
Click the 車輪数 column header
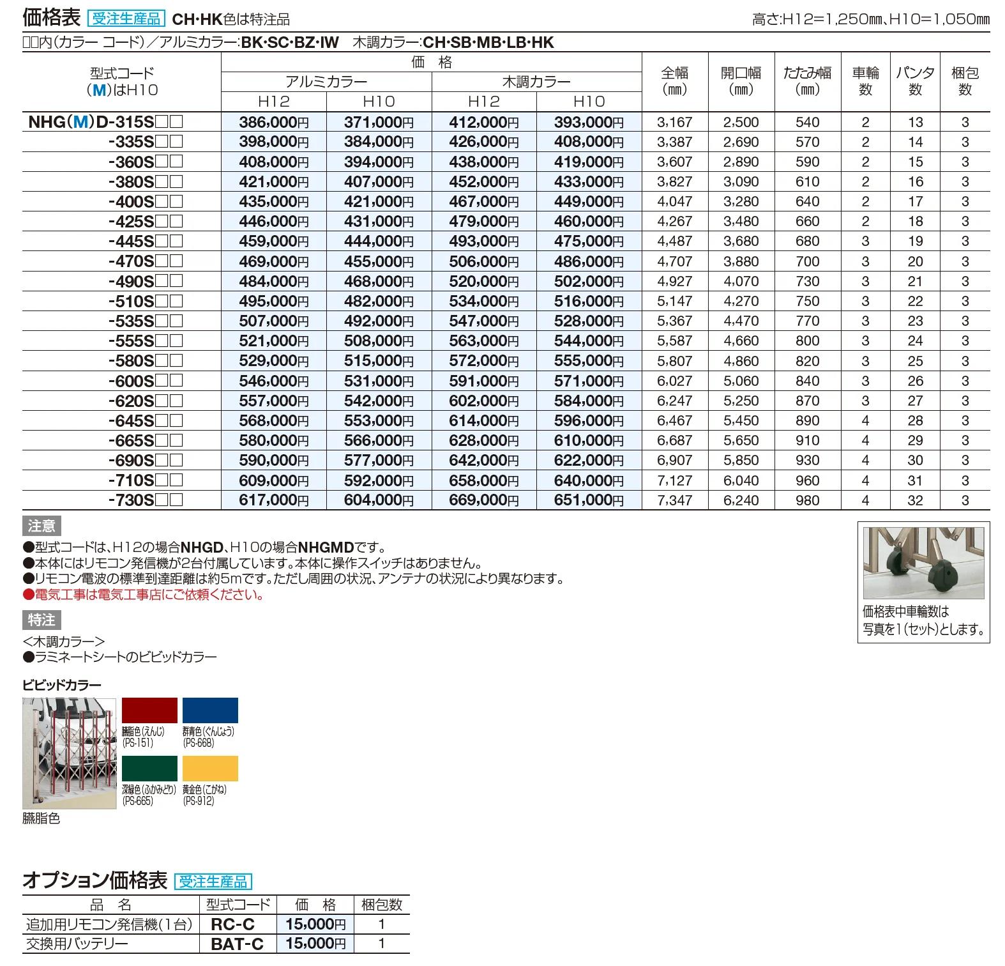(866, 82)
